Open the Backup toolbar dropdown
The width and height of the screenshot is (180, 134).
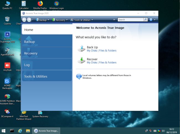(x=42, y=20)
